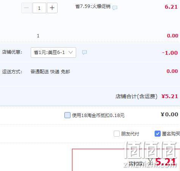Click the ¥0.00 Tao coin deduction amount
This screenshot has height=171, width=180.
[x=169, y=114]
